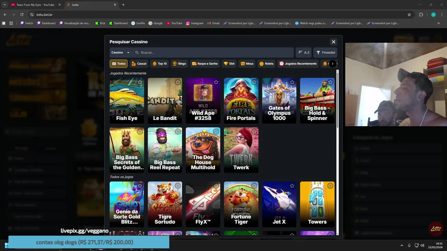Viewport: 447px width, 251px height.
Task: Select the Top 10 category tab
Action: [160, 64]
